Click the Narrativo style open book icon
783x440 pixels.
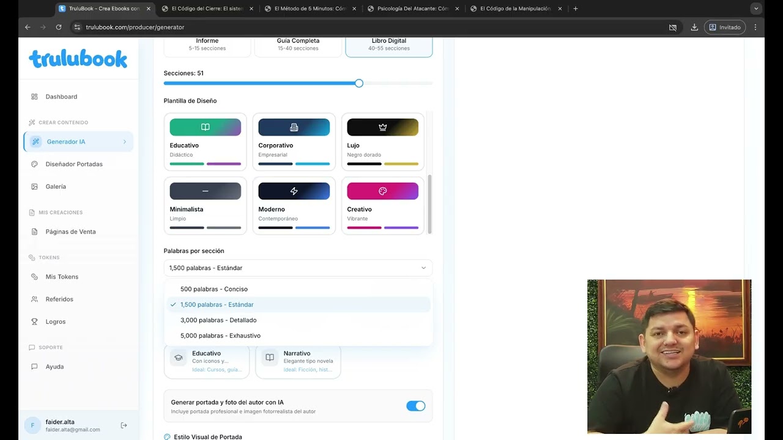tap(270, 358)
